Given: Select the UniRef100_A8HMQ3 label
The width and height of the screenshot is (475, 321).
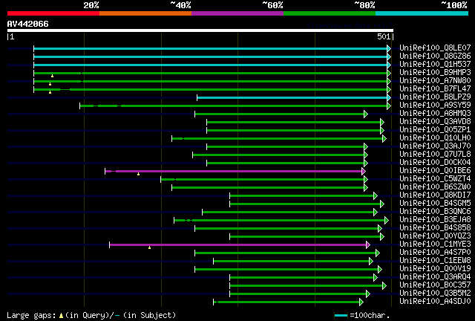Looking at the screenshot, I should click(435, 114).
